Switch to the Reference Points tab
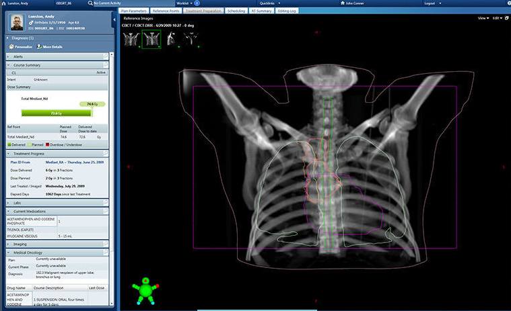This screenshot has height=311, width=511. (x=166, y=11)
